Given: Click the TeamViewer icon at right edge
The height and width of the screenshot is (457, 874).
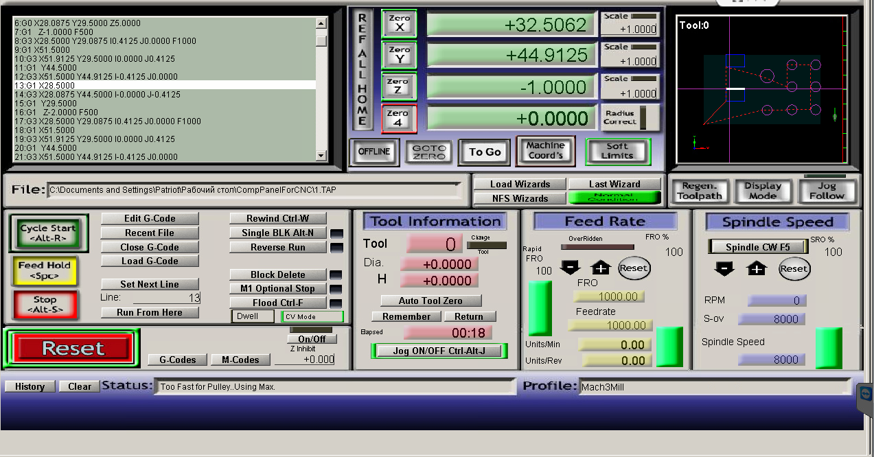Looking at the screenshot, I should click(x=865, y=393).
